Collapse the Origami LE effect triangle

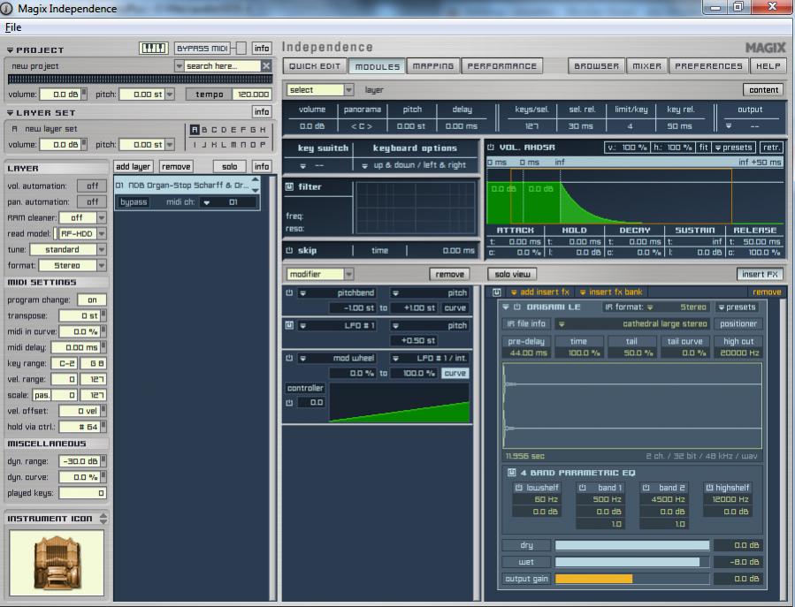click(506, 307)
